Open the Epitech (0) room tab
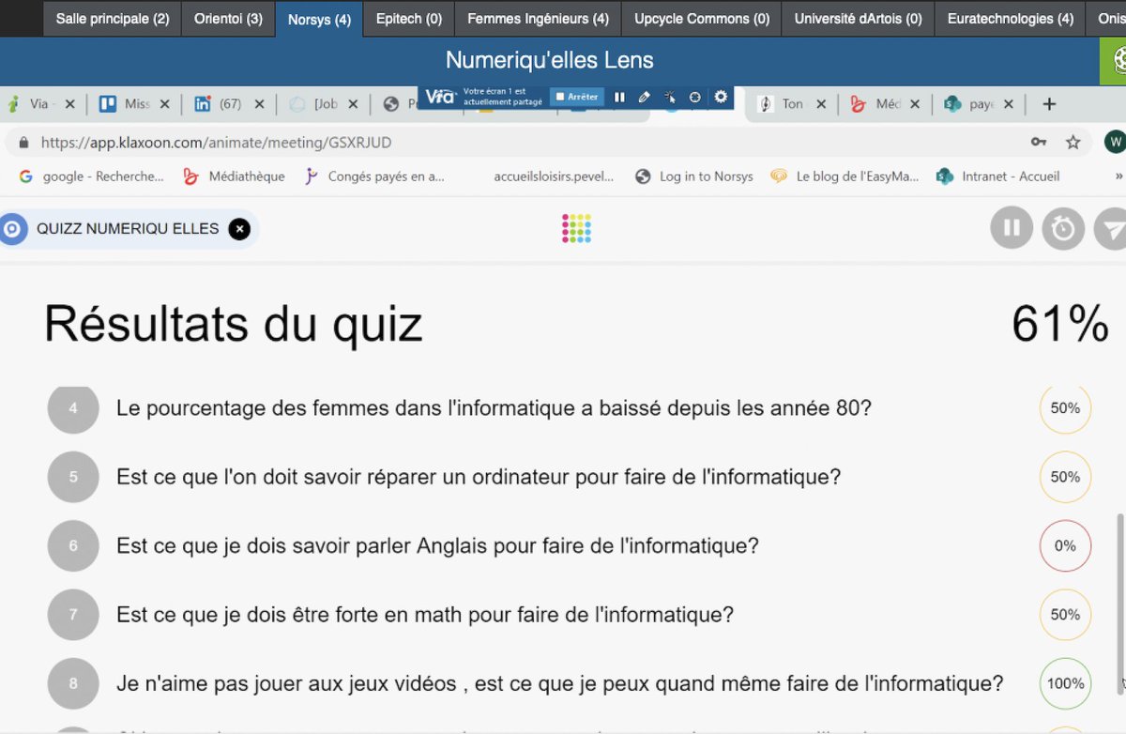 (x=409, y=18)
